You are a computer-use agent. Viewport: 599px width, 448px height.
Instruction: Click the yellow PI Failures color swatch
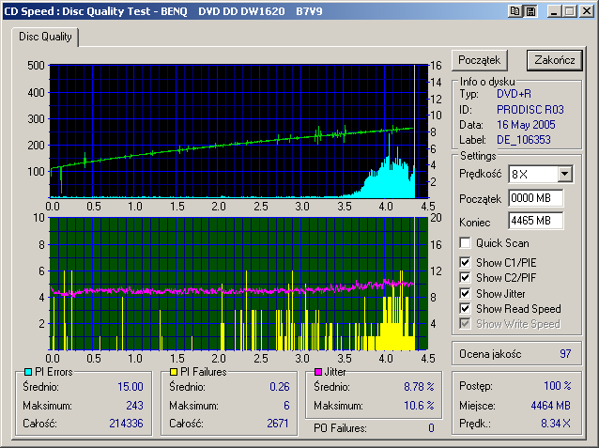(174, 372)
